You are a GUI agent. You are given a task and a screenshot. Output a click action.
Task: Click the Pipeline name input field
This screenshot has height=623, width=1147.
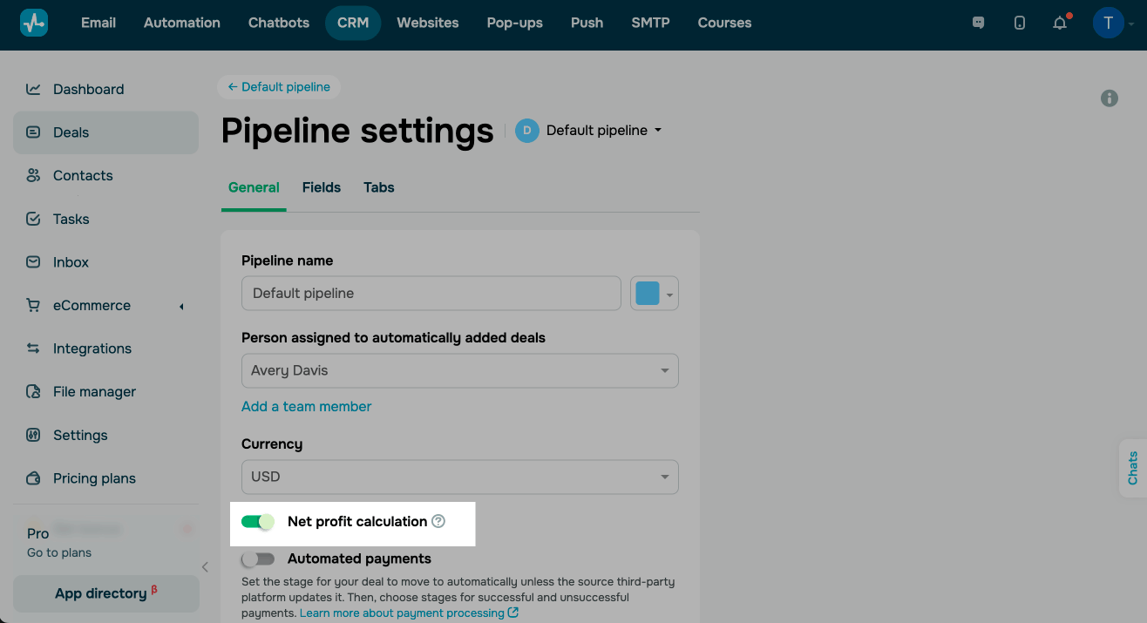(431, 294)
